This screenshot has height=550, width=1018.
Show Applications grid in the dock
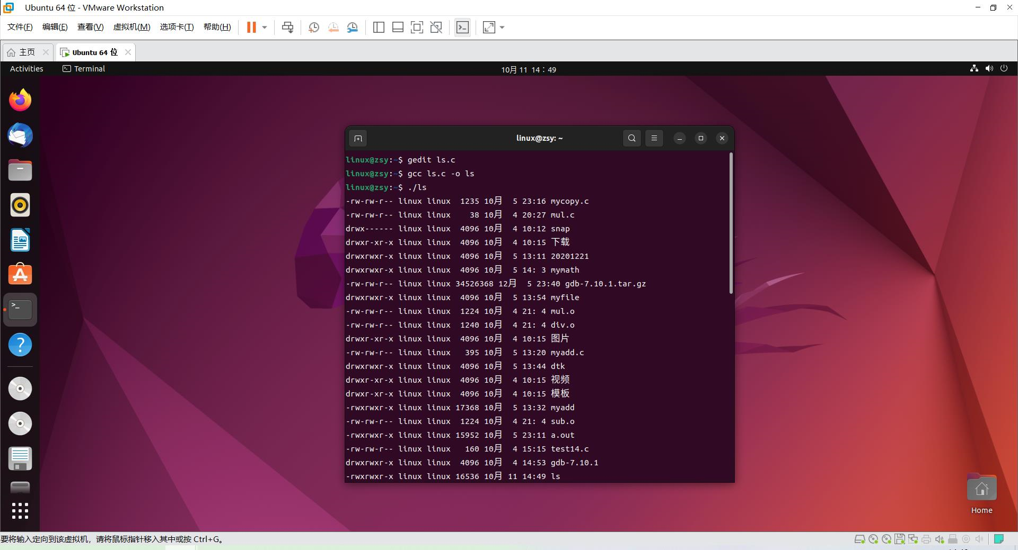[x=20, y=511]
